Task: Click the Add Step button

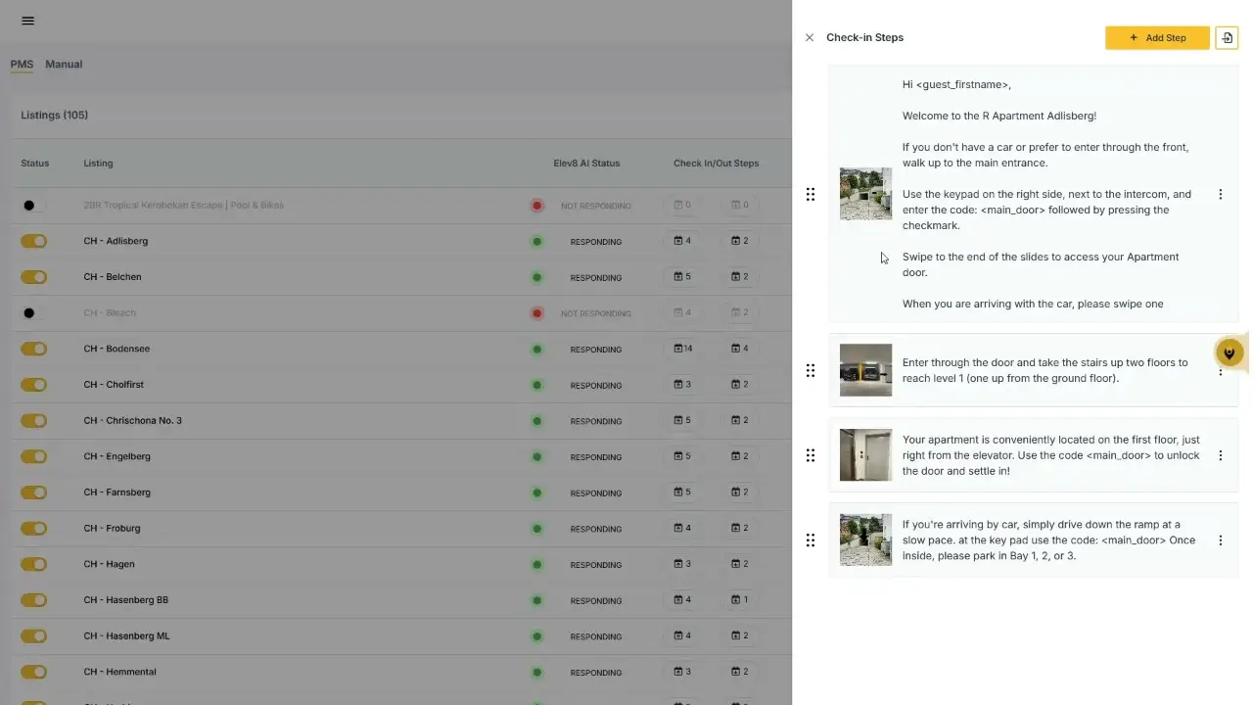Action: coord(1157,37)
